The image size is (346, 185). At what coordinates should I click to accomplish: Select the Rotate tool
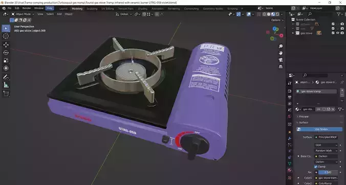(6, 53)
